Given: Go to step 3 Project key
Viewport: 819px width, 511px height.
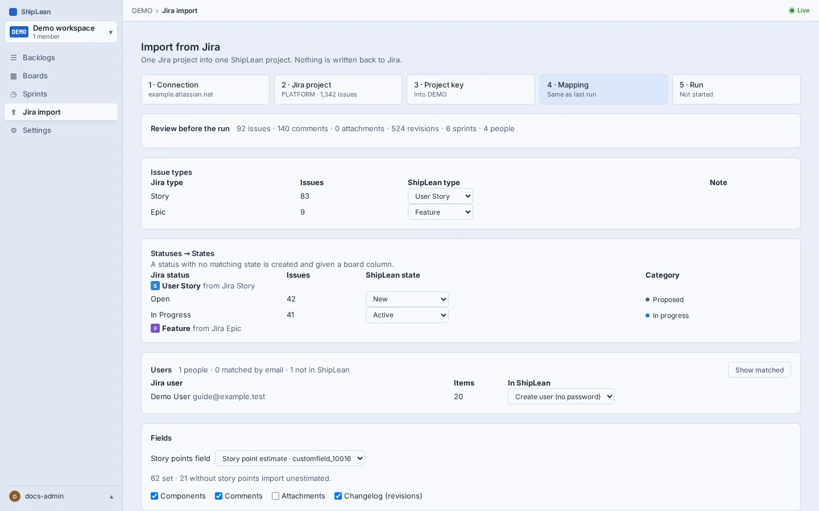Looking at the screenshot, I should 471,90.
